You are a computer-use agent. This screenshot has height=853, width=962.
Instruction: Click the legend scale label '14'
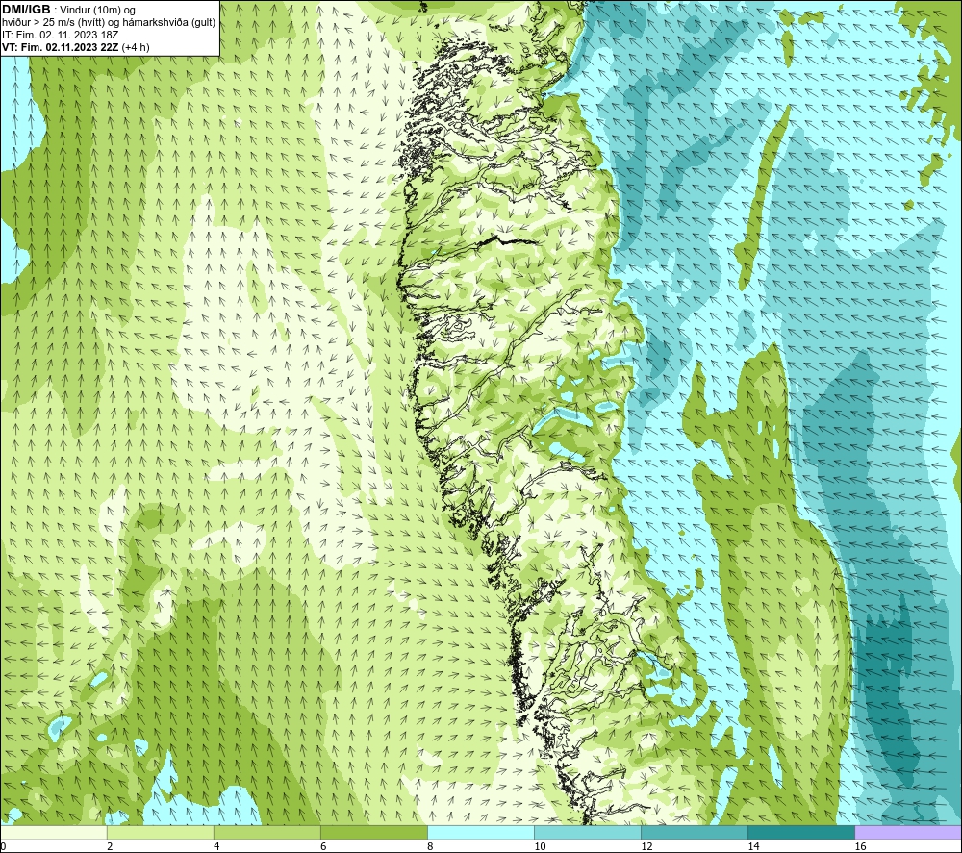(753, 847)
